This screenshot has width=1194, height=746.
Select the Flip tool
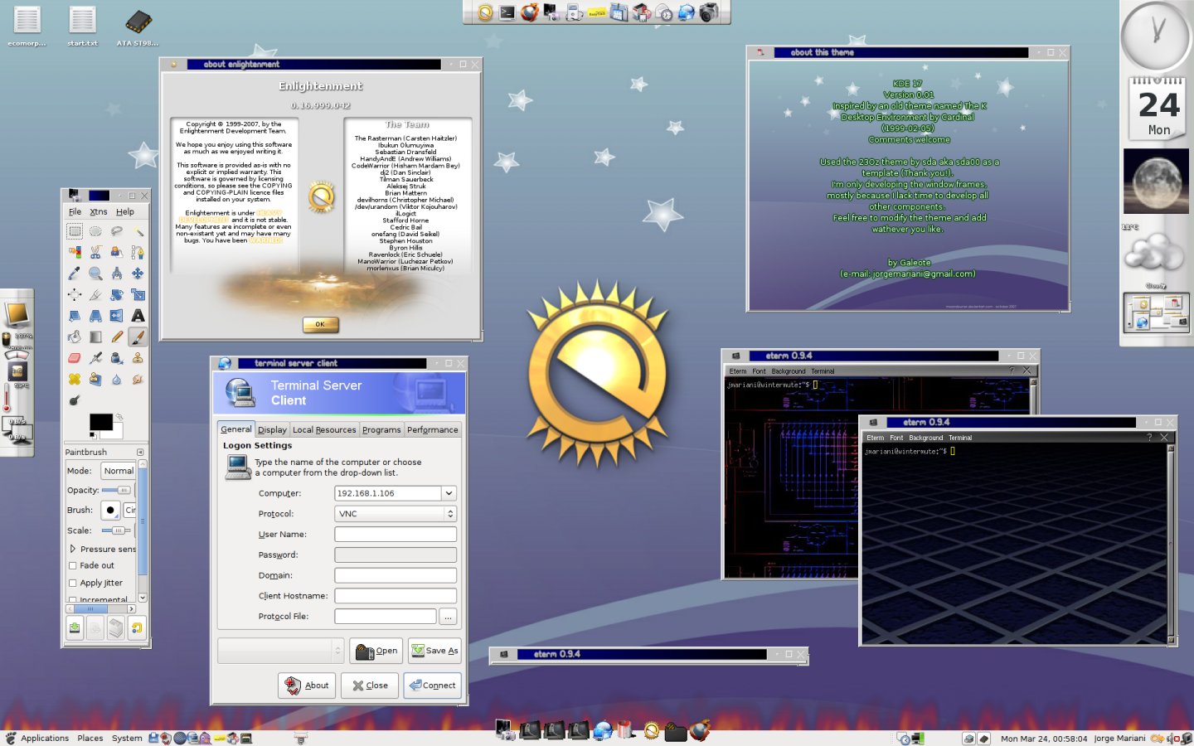pos(116,316)
